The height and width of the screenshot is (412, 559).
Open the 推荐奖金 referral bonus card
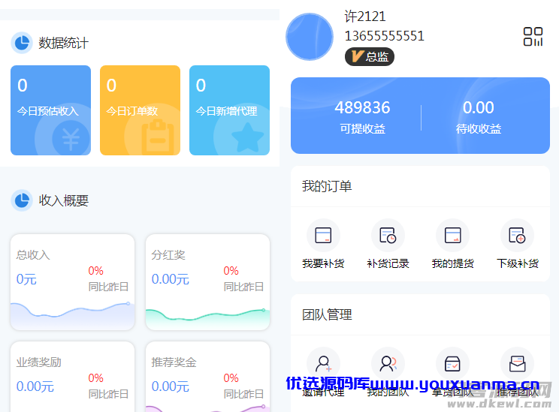tap(207, 377)
